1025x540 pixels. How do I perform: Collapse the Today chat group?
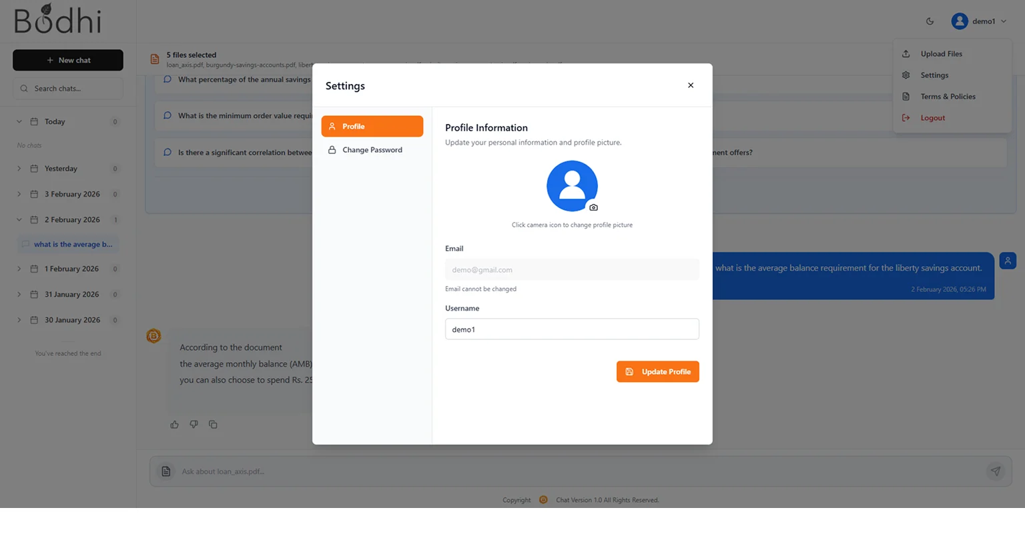19,122
